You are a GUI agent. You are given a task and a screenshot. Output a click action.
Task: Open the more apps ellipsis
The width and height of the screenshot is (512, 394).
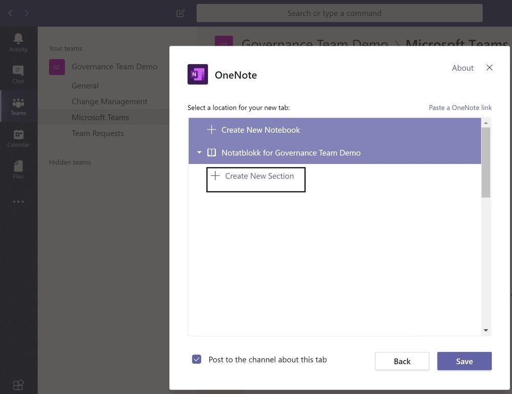pyautogui.click(x=18, y=201)
